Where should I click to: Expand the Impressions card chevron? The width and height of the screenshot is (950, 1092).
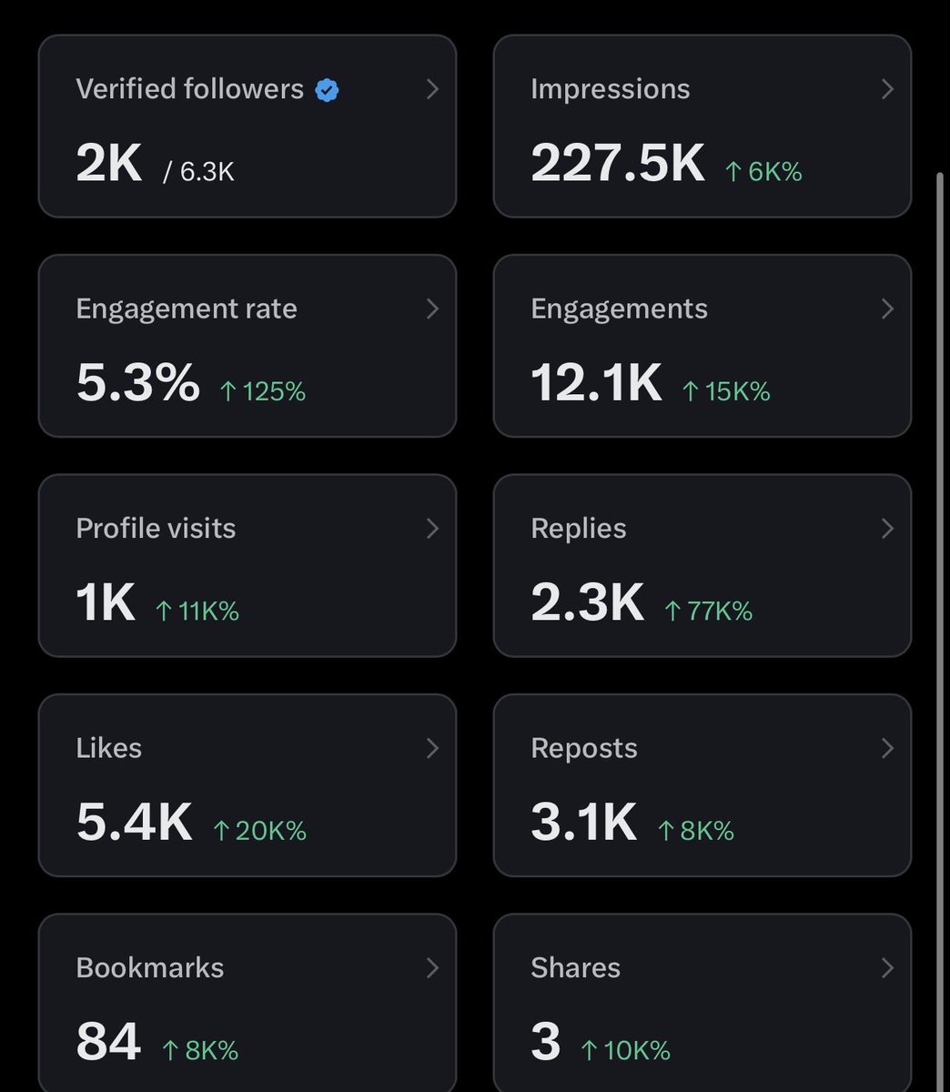(x=887, y=89)
